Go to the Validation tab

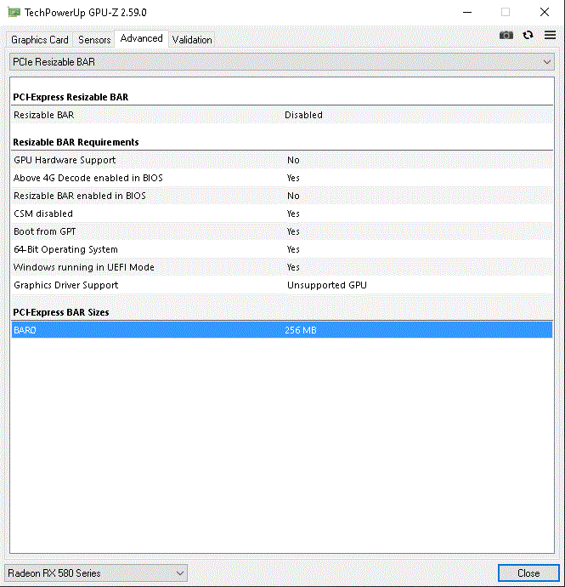tap(192, 40)
